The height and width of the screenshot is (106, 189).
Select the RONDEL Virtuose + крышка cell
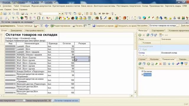tap(32, 55)
